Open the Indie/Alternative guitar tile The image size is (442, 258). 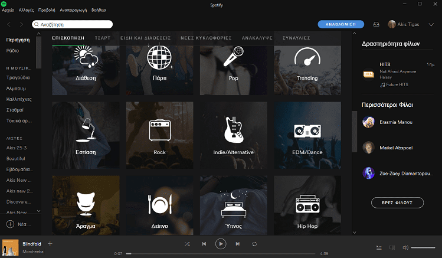[234, 135]
